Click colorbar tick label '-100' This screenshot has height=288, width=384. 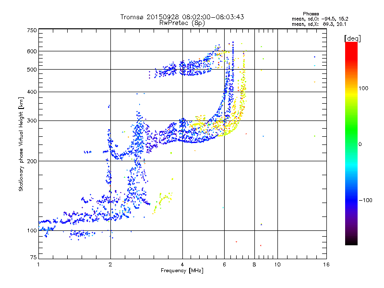[365, 200]
